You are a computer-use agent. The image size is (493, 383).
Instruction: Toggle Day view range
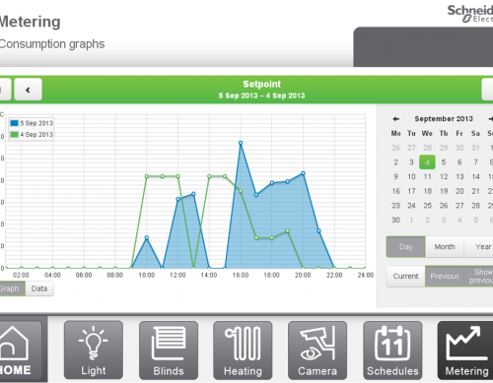click(x=406, y=247)
